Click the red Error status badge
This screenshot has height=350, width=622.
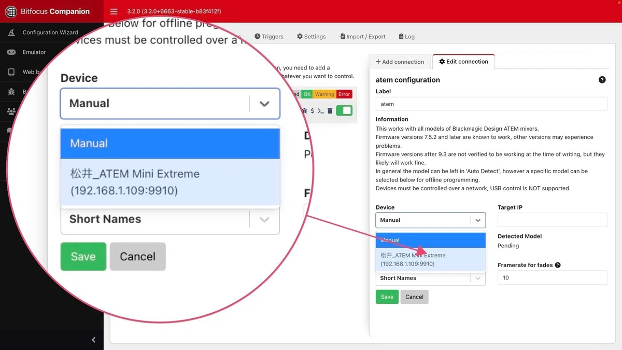tap(344, 94)
